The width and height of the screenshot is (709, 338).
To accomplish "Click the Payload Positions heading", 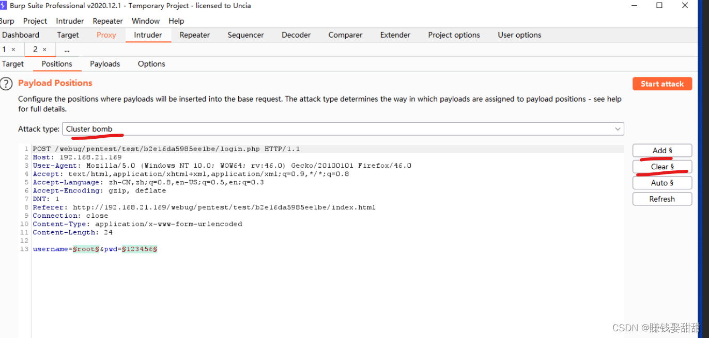I will (55, 83).
